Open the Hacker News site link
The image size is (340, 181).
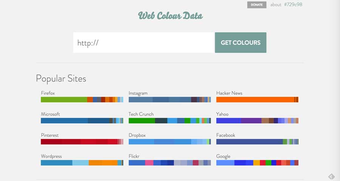pos(229,93)
